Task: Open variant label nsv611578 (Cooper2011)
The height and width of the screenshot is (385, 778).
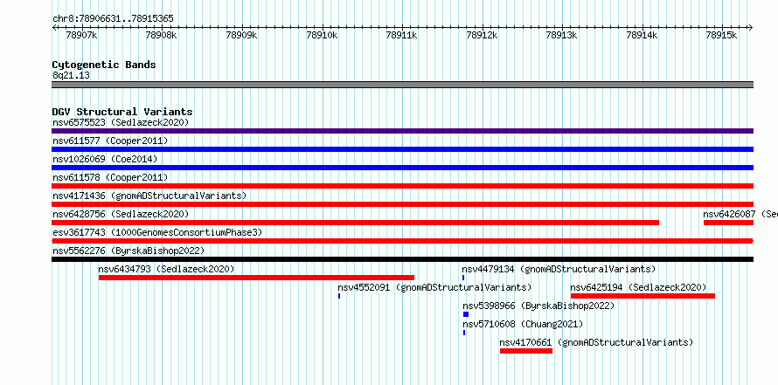Action: (x=110, y=177)
